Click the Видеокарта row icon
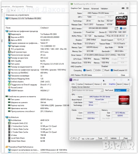The height and width of the screenshot is (154, 138). 9,34
